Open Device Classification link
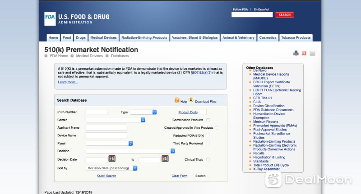Image resolution: width=361 pixels, height=194 pixels. click(268, 106)
